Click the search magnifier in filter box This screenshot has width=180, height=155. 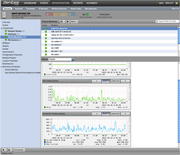coord(157,22)
